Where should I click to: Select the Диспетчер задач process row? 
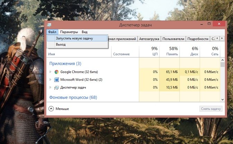133,87
